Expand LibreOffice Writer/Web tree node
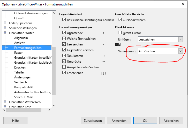Screen dimensions: 188x128 pos(5,102)
